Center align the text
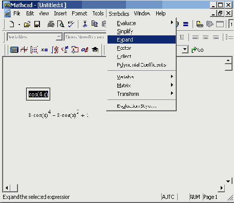 pyautogui.click(x=206, y=37)
